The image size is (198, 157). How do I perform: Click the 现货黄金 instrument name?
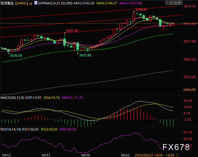[x=7, y=3]
